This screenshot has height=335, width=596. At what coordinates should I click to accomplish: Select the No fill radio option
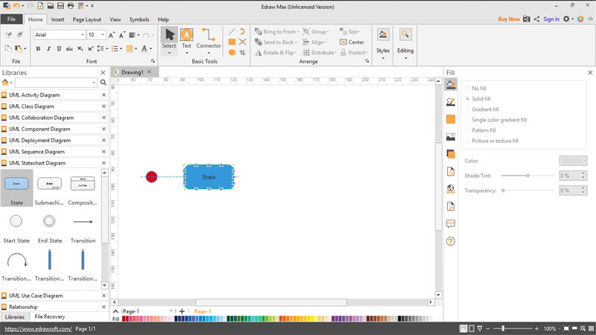coord(467,88)
